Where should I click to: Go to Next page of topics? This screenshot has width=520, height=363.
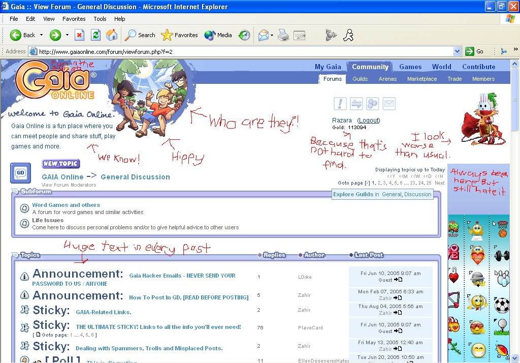(x=439, y=183)
